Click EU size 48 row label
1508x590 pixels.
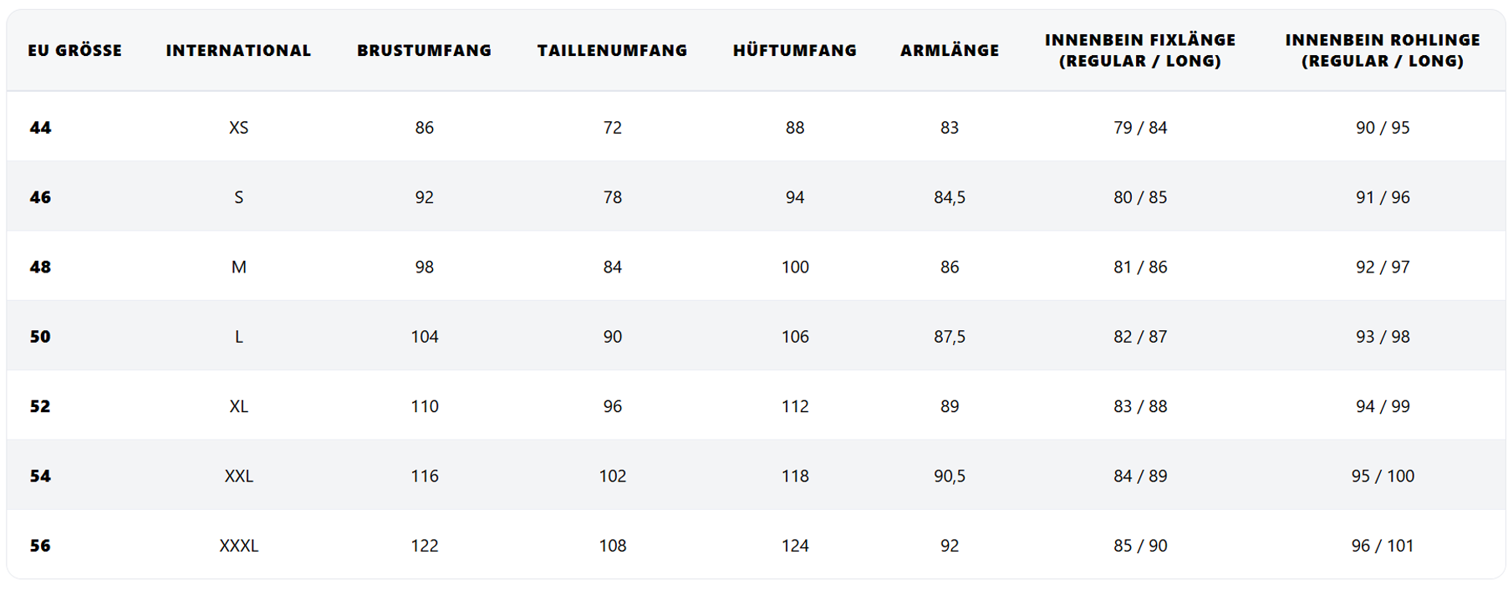tap(40, 267)
